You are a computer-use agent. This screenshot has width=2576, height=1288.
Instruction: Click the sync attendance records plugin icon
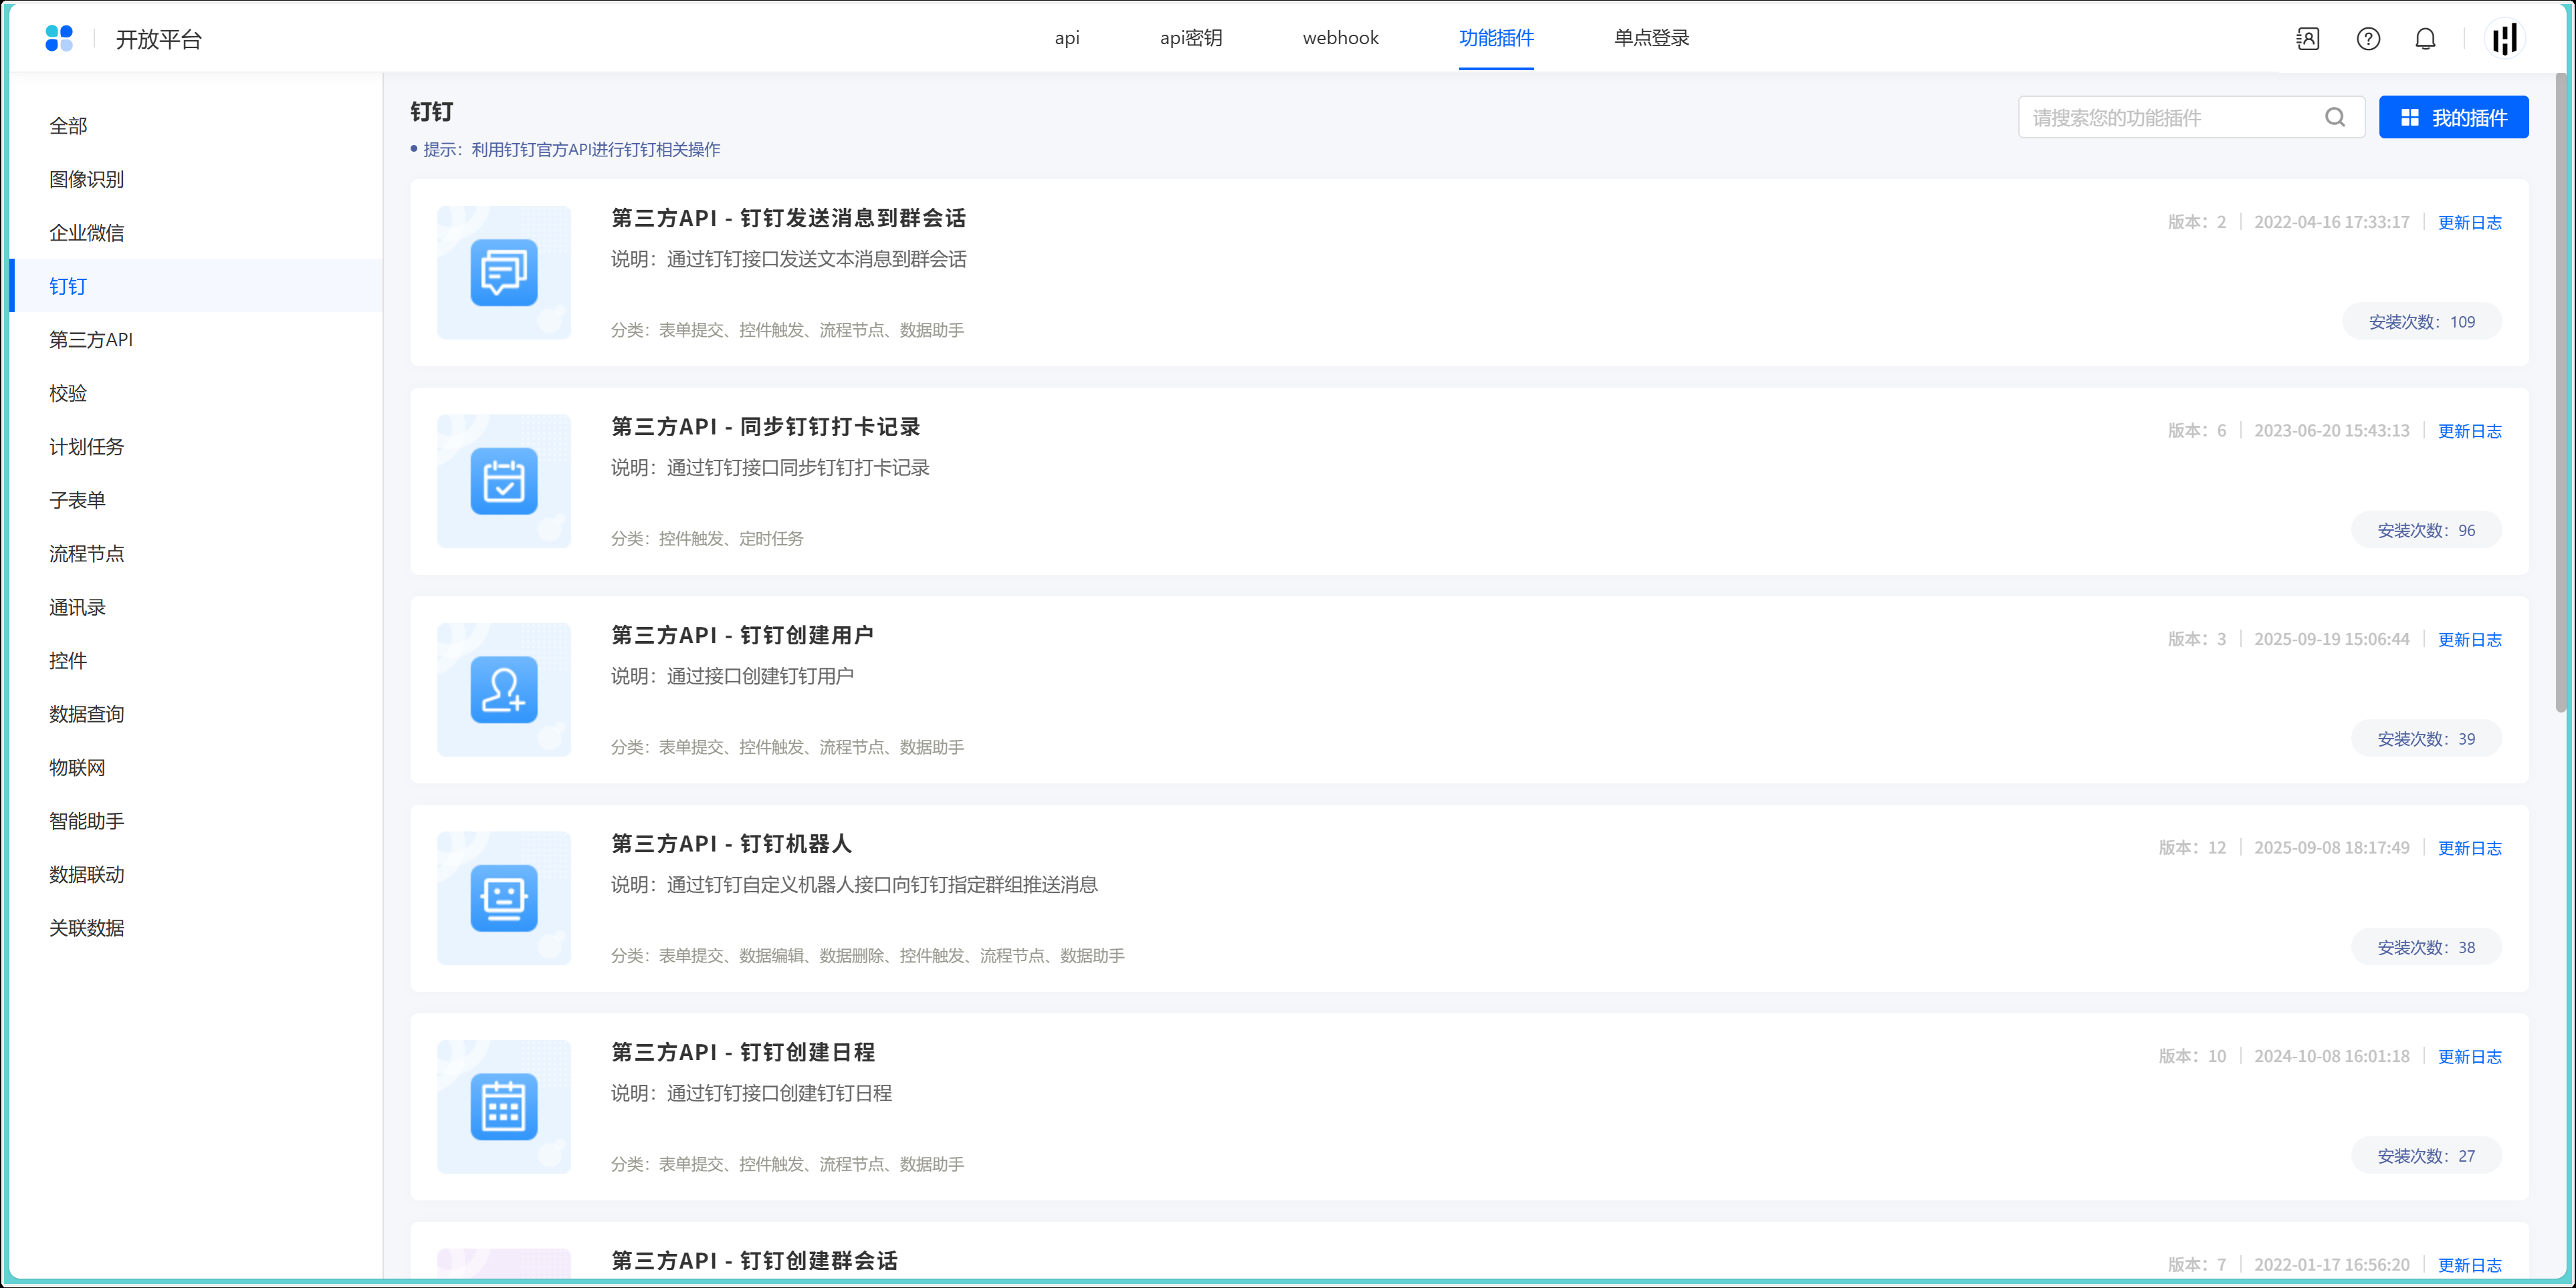(x=503, y=482)
